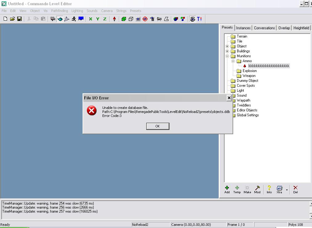Click the running character walkthrough icon

74,19
